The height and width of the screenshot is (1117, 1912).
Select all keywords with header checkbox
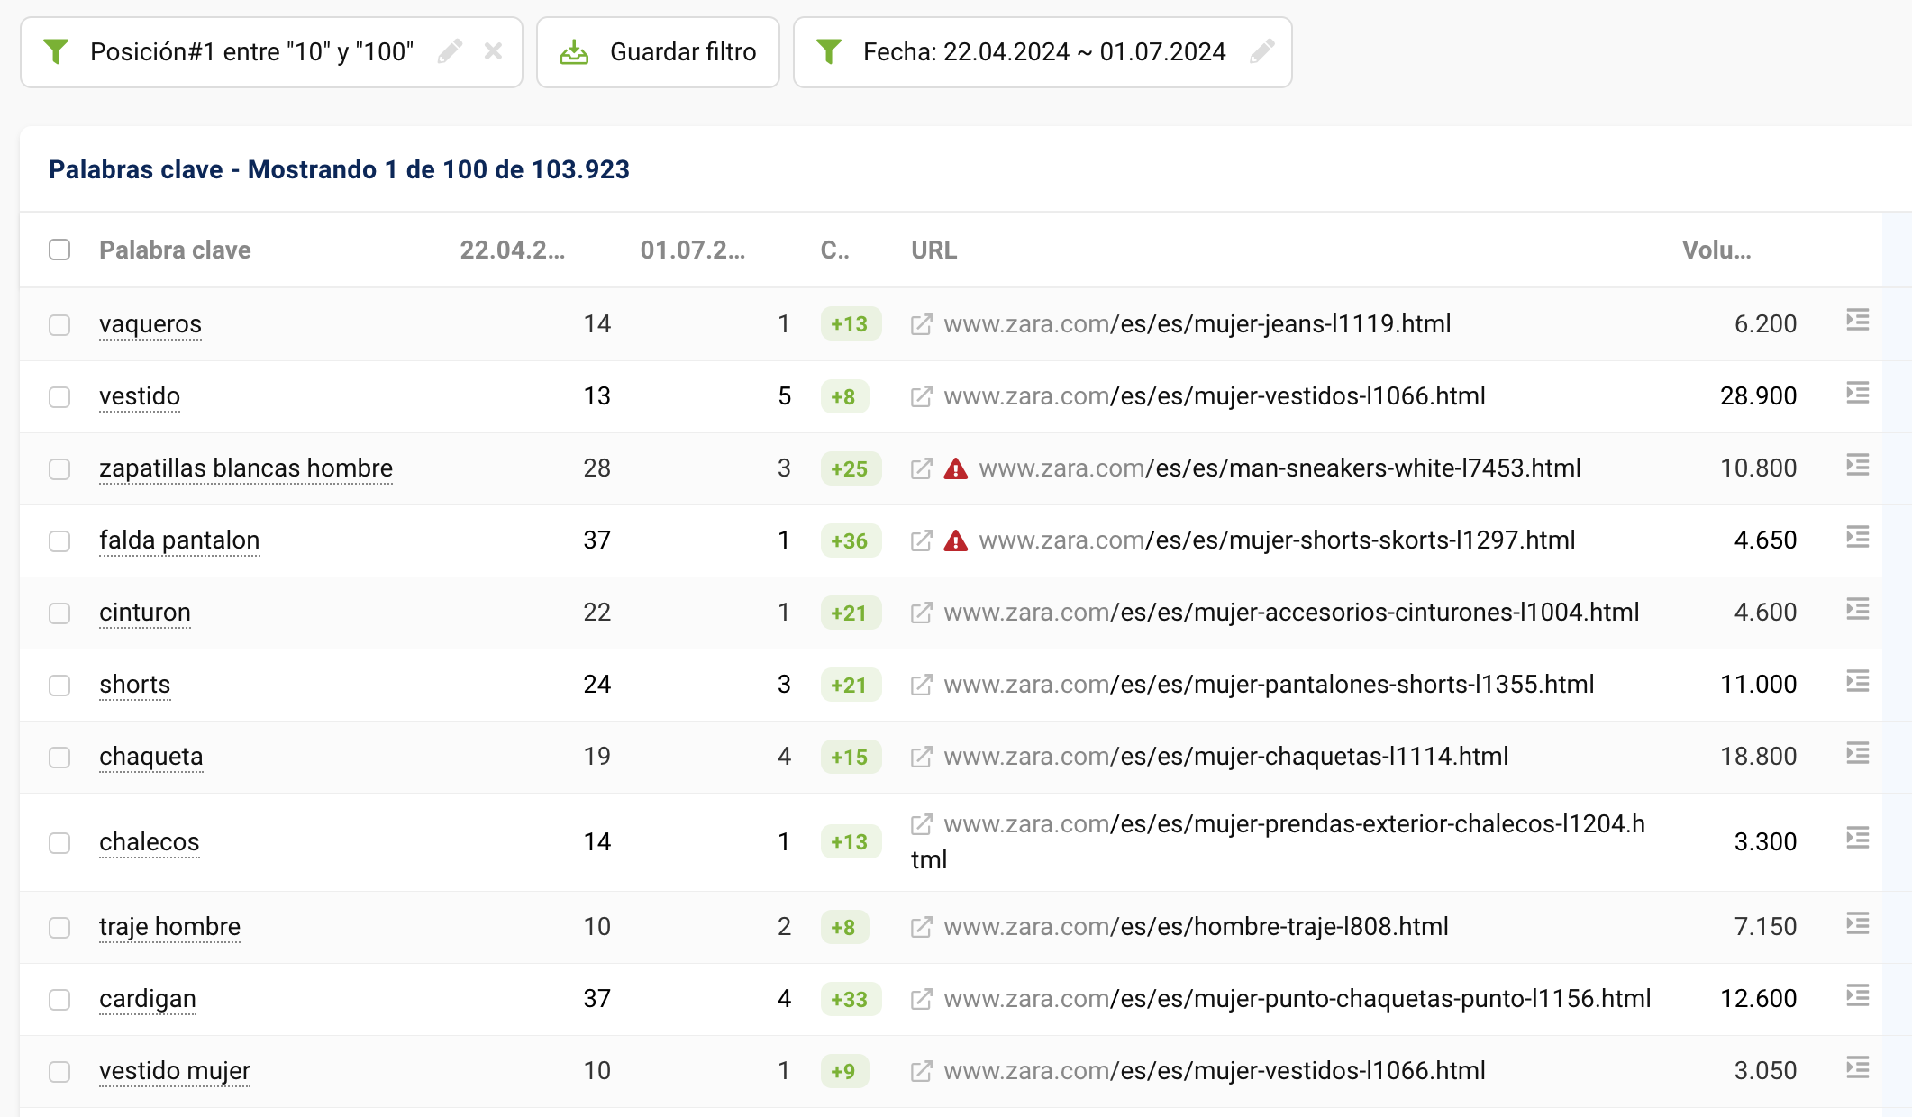click(x=59, y=250)
